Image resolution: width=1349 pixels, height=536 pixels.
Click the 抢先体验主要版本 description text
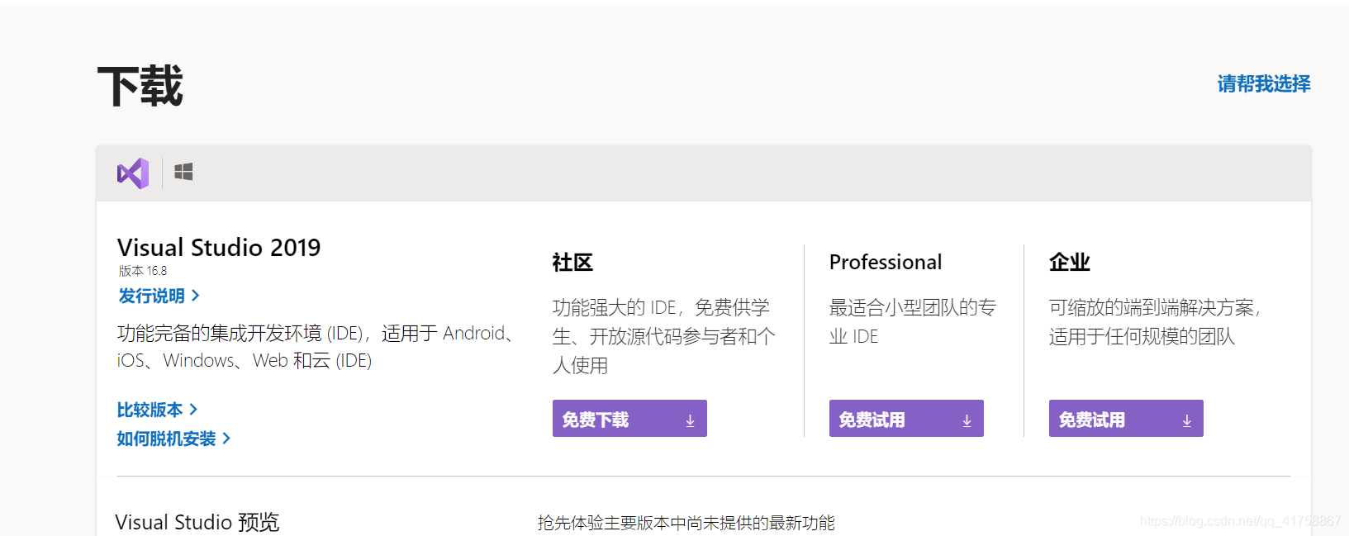point(686,523)
